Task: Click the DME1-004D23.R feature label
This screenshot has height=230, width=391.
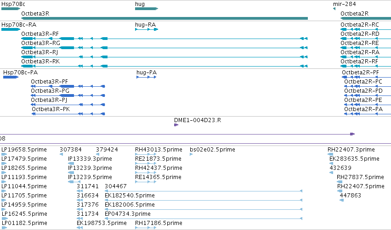Action: point(198,120)
